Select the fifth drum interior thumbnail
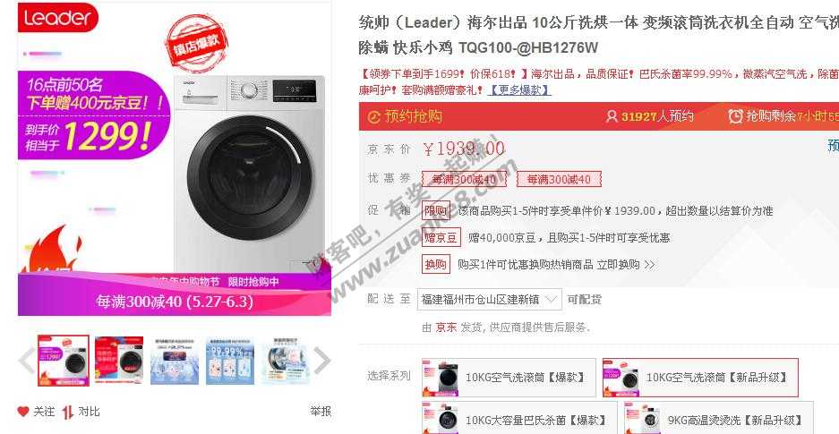839x434 pixels. (286, 361)
